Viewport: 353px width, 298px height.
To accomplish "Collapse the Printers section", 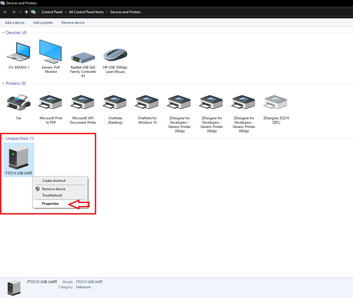I will click(x=3, y=83).
